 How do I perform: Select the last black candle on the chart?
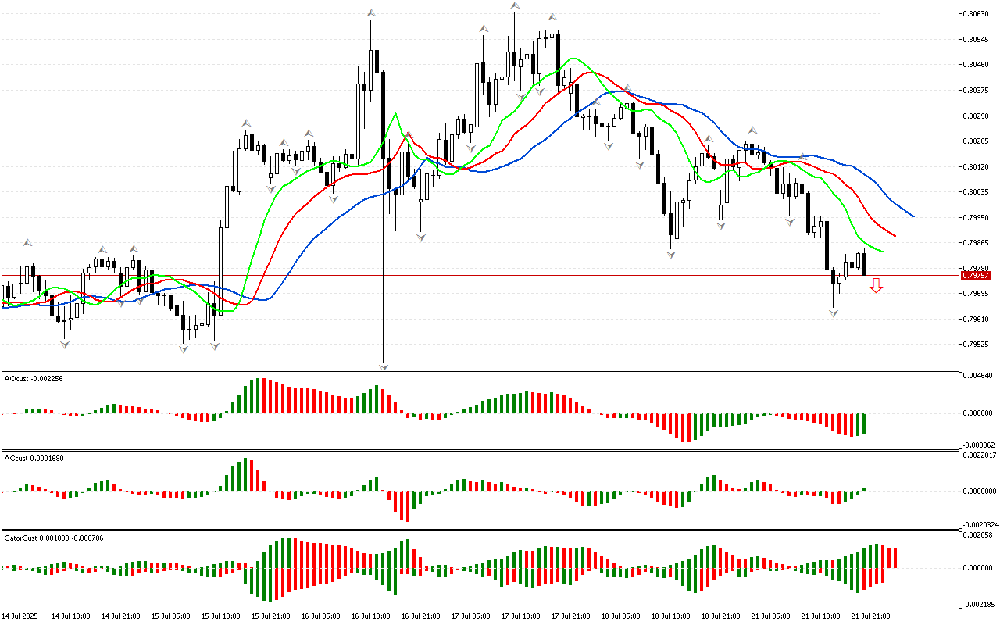tap(864, 263)
